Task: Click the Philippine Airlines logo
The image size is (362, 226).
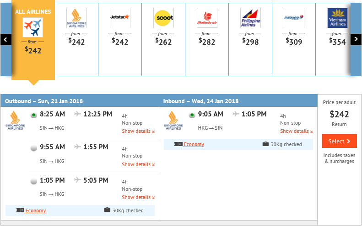Action: coord(250,18)
